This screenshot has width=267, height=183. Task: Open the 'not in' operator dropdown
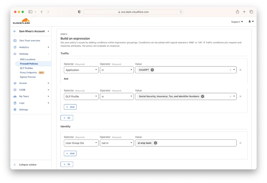(117, 143)
